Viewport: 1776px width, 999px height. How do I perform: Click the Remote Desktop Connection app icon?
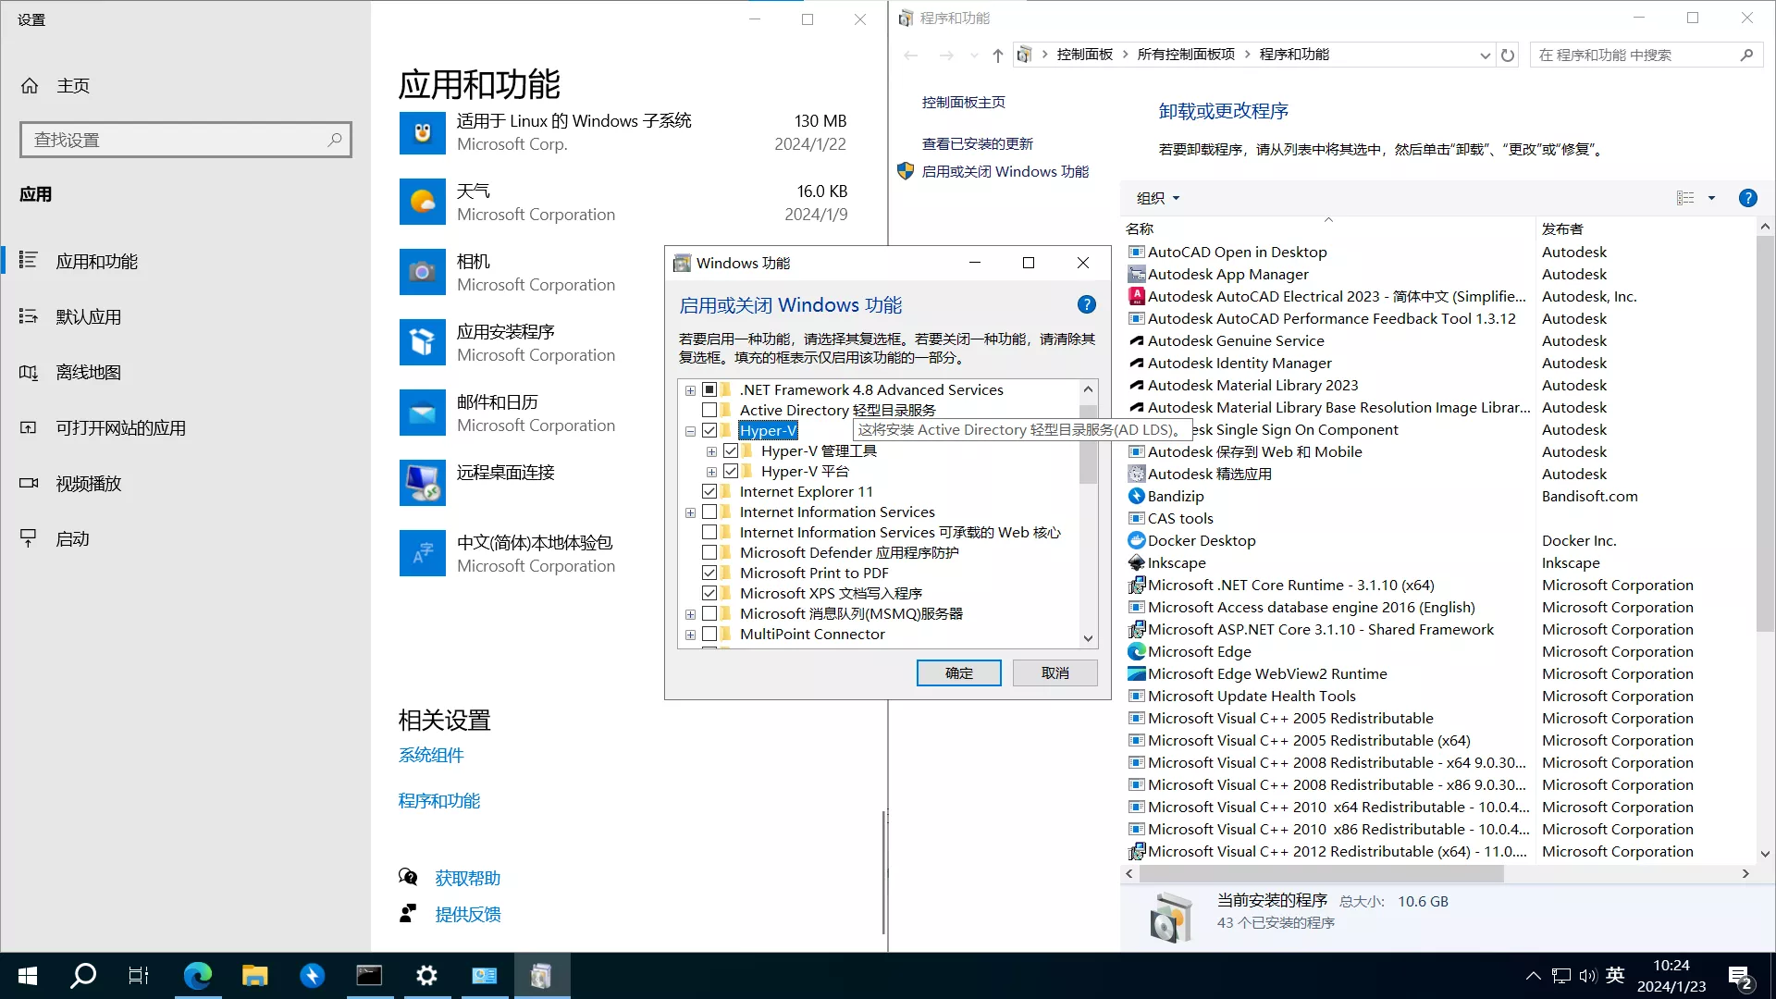point(422,483)
